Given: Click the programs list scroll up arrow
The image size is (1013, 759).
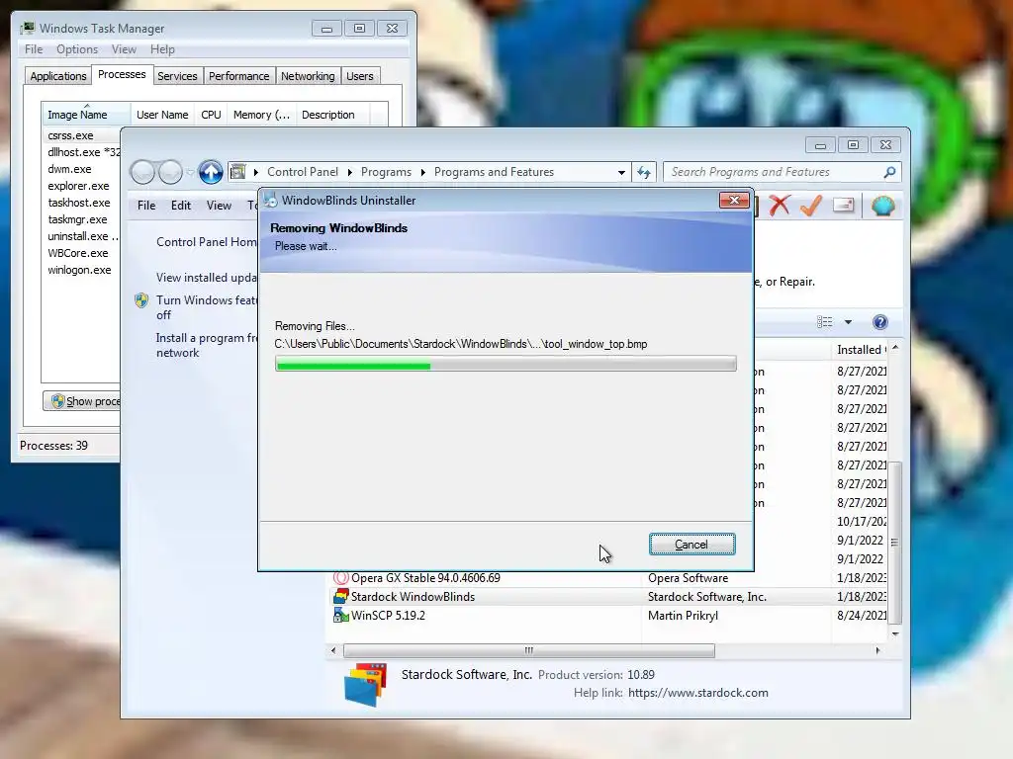Looking at the screenshot, I should tap(894, 348).
